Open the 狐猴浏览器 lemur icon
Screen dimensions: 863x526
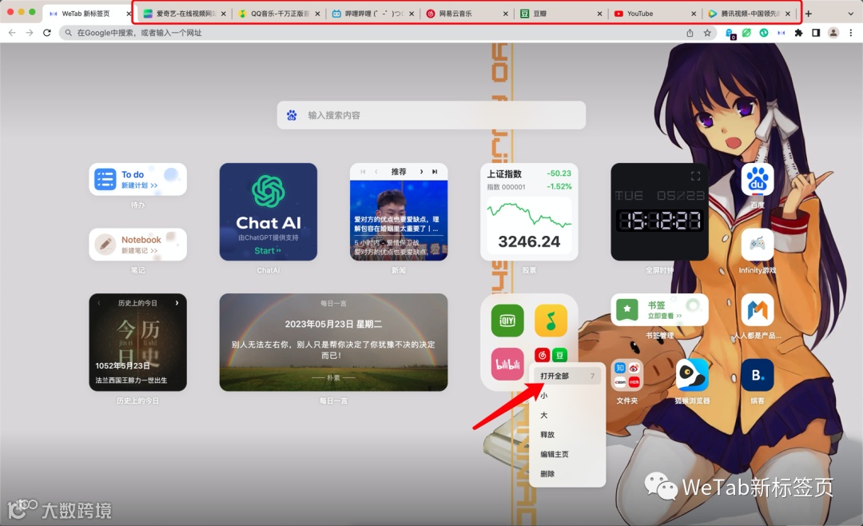pos(692,375)
